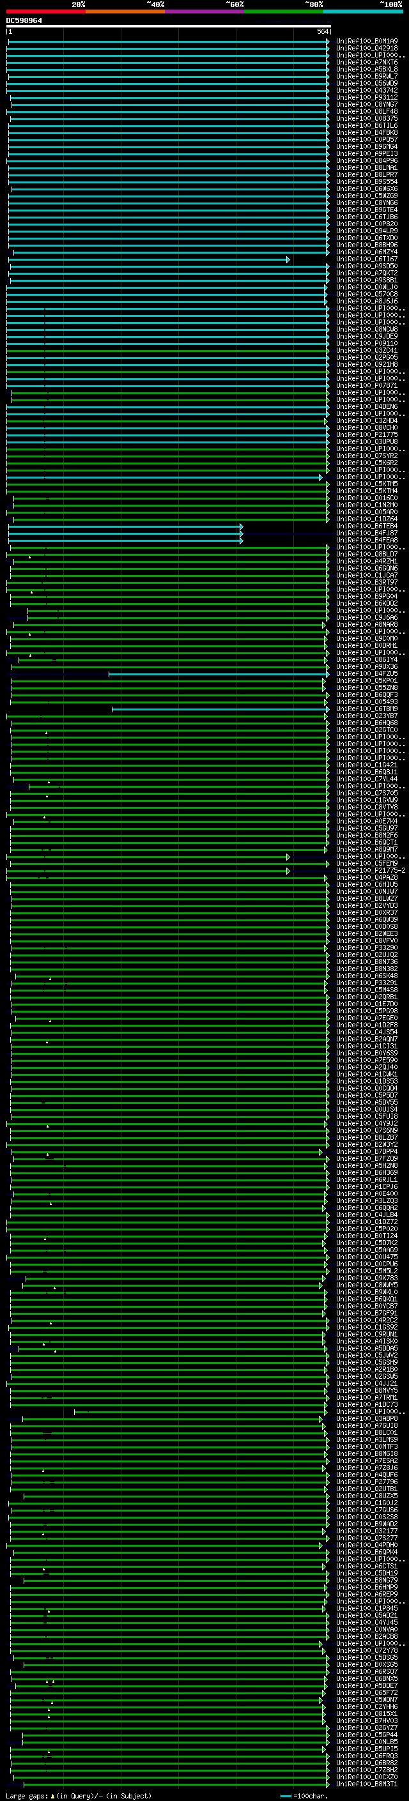Viewport: 409px width, 1801px height.
Task: Click the UniRef100_Q23YB7 label
Action: point(366,716)
